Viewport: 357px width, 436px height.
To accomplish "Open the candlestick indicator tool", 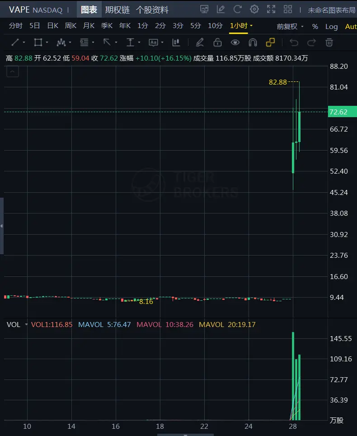I will click(176, 42).
